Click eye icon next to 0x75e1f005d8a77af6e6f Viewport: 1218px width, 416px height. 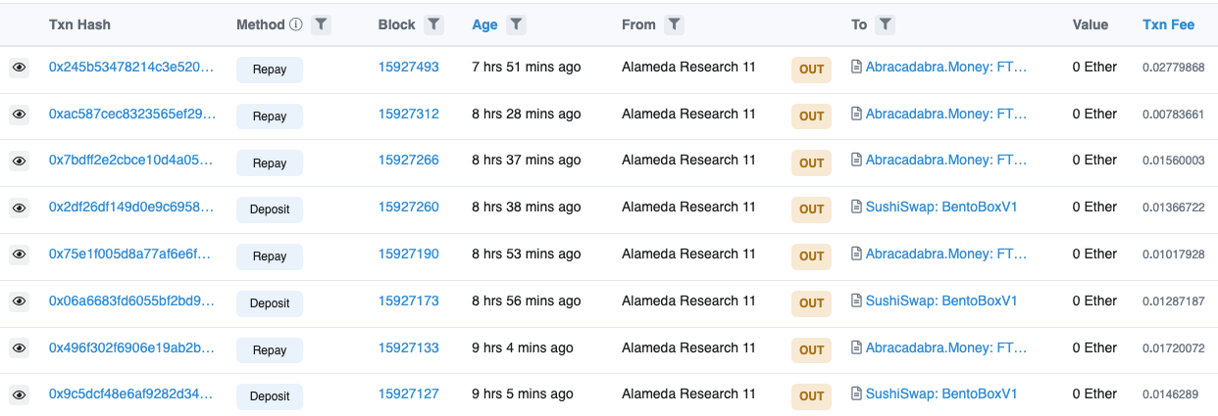click(19, 255)
